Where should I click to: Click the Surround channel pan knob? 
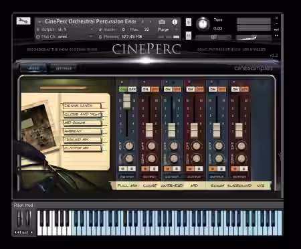[x=241, y=146]
